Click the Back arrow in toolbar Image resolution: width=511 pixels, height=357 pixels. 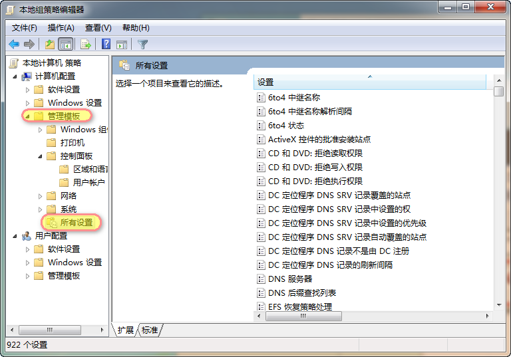click(14, 45)
